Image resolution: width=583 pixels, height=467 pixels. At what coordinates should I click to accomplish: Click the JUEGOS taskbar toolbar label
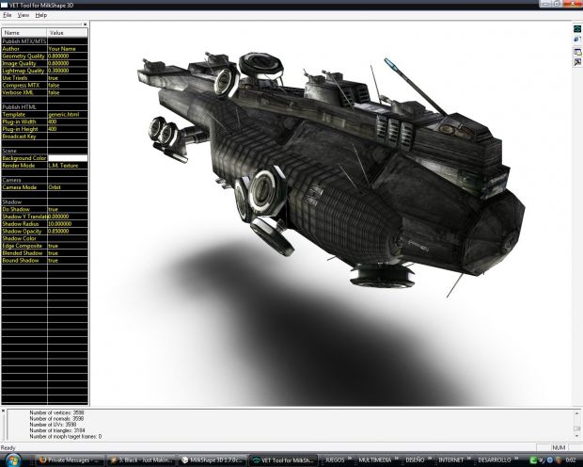pyautogui.click(x=335, y=460)
